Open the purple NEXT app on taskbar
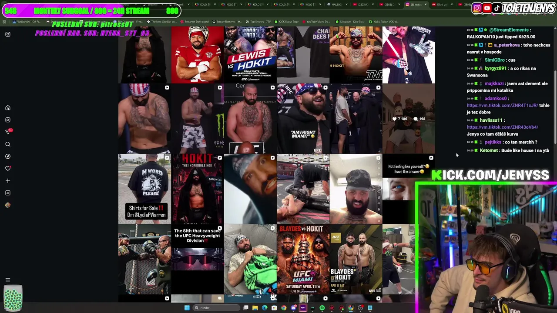This screenshot has width=557, height=313. click(303, 308)
